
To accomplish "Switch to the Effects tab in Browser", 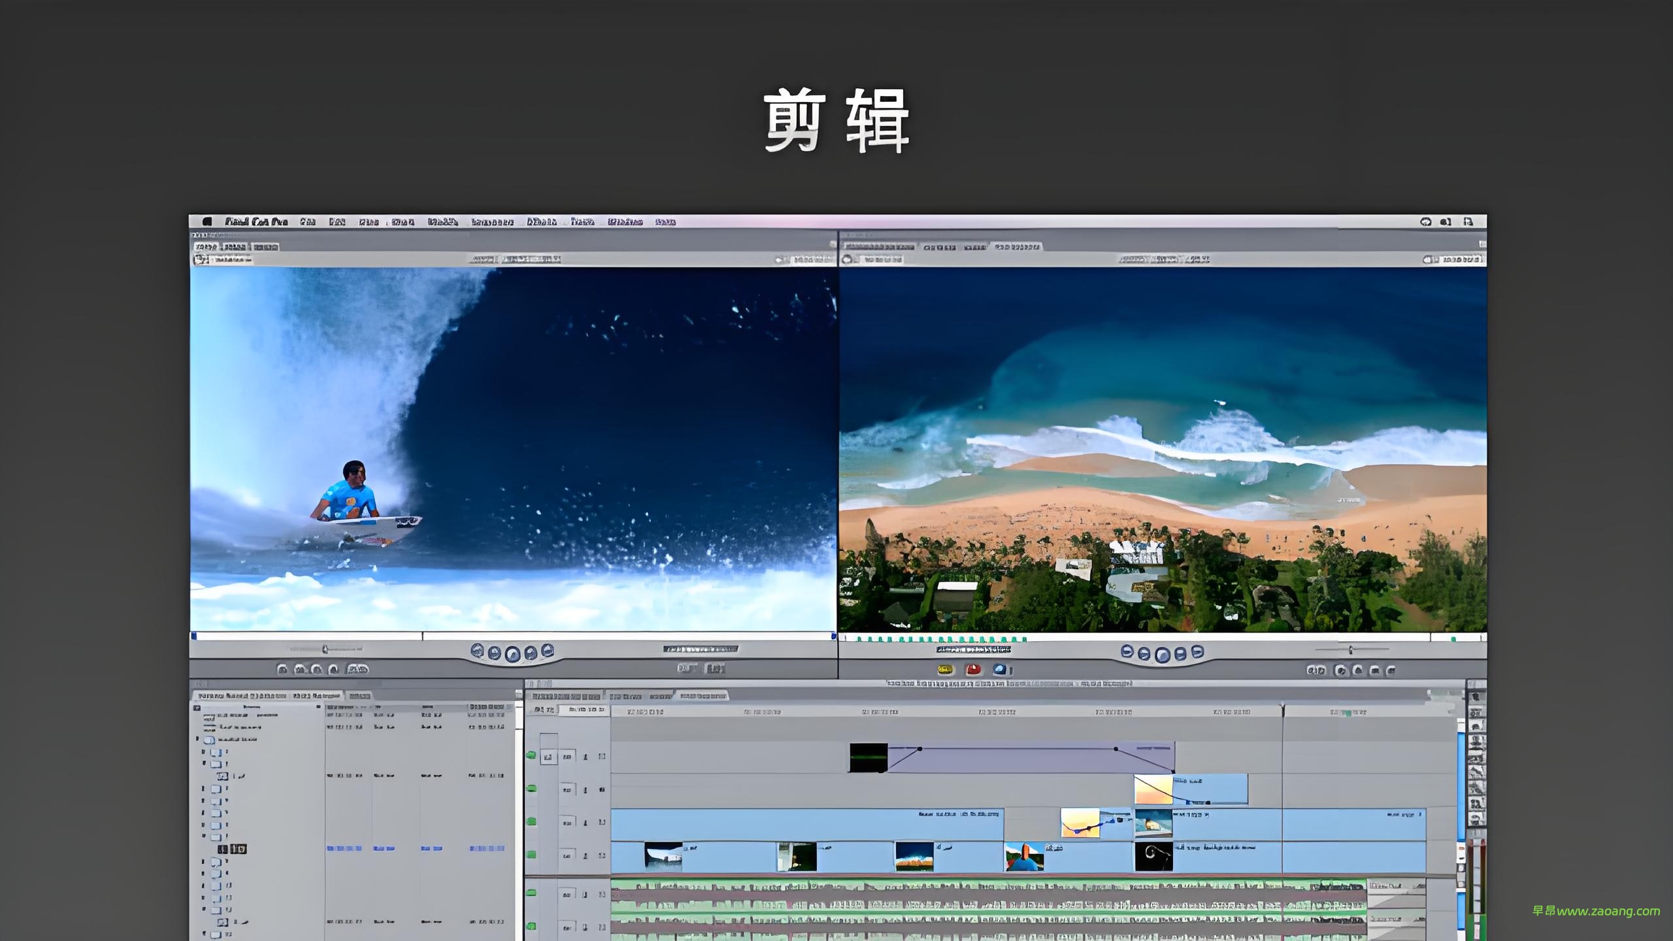I will (x=359, y=696).
